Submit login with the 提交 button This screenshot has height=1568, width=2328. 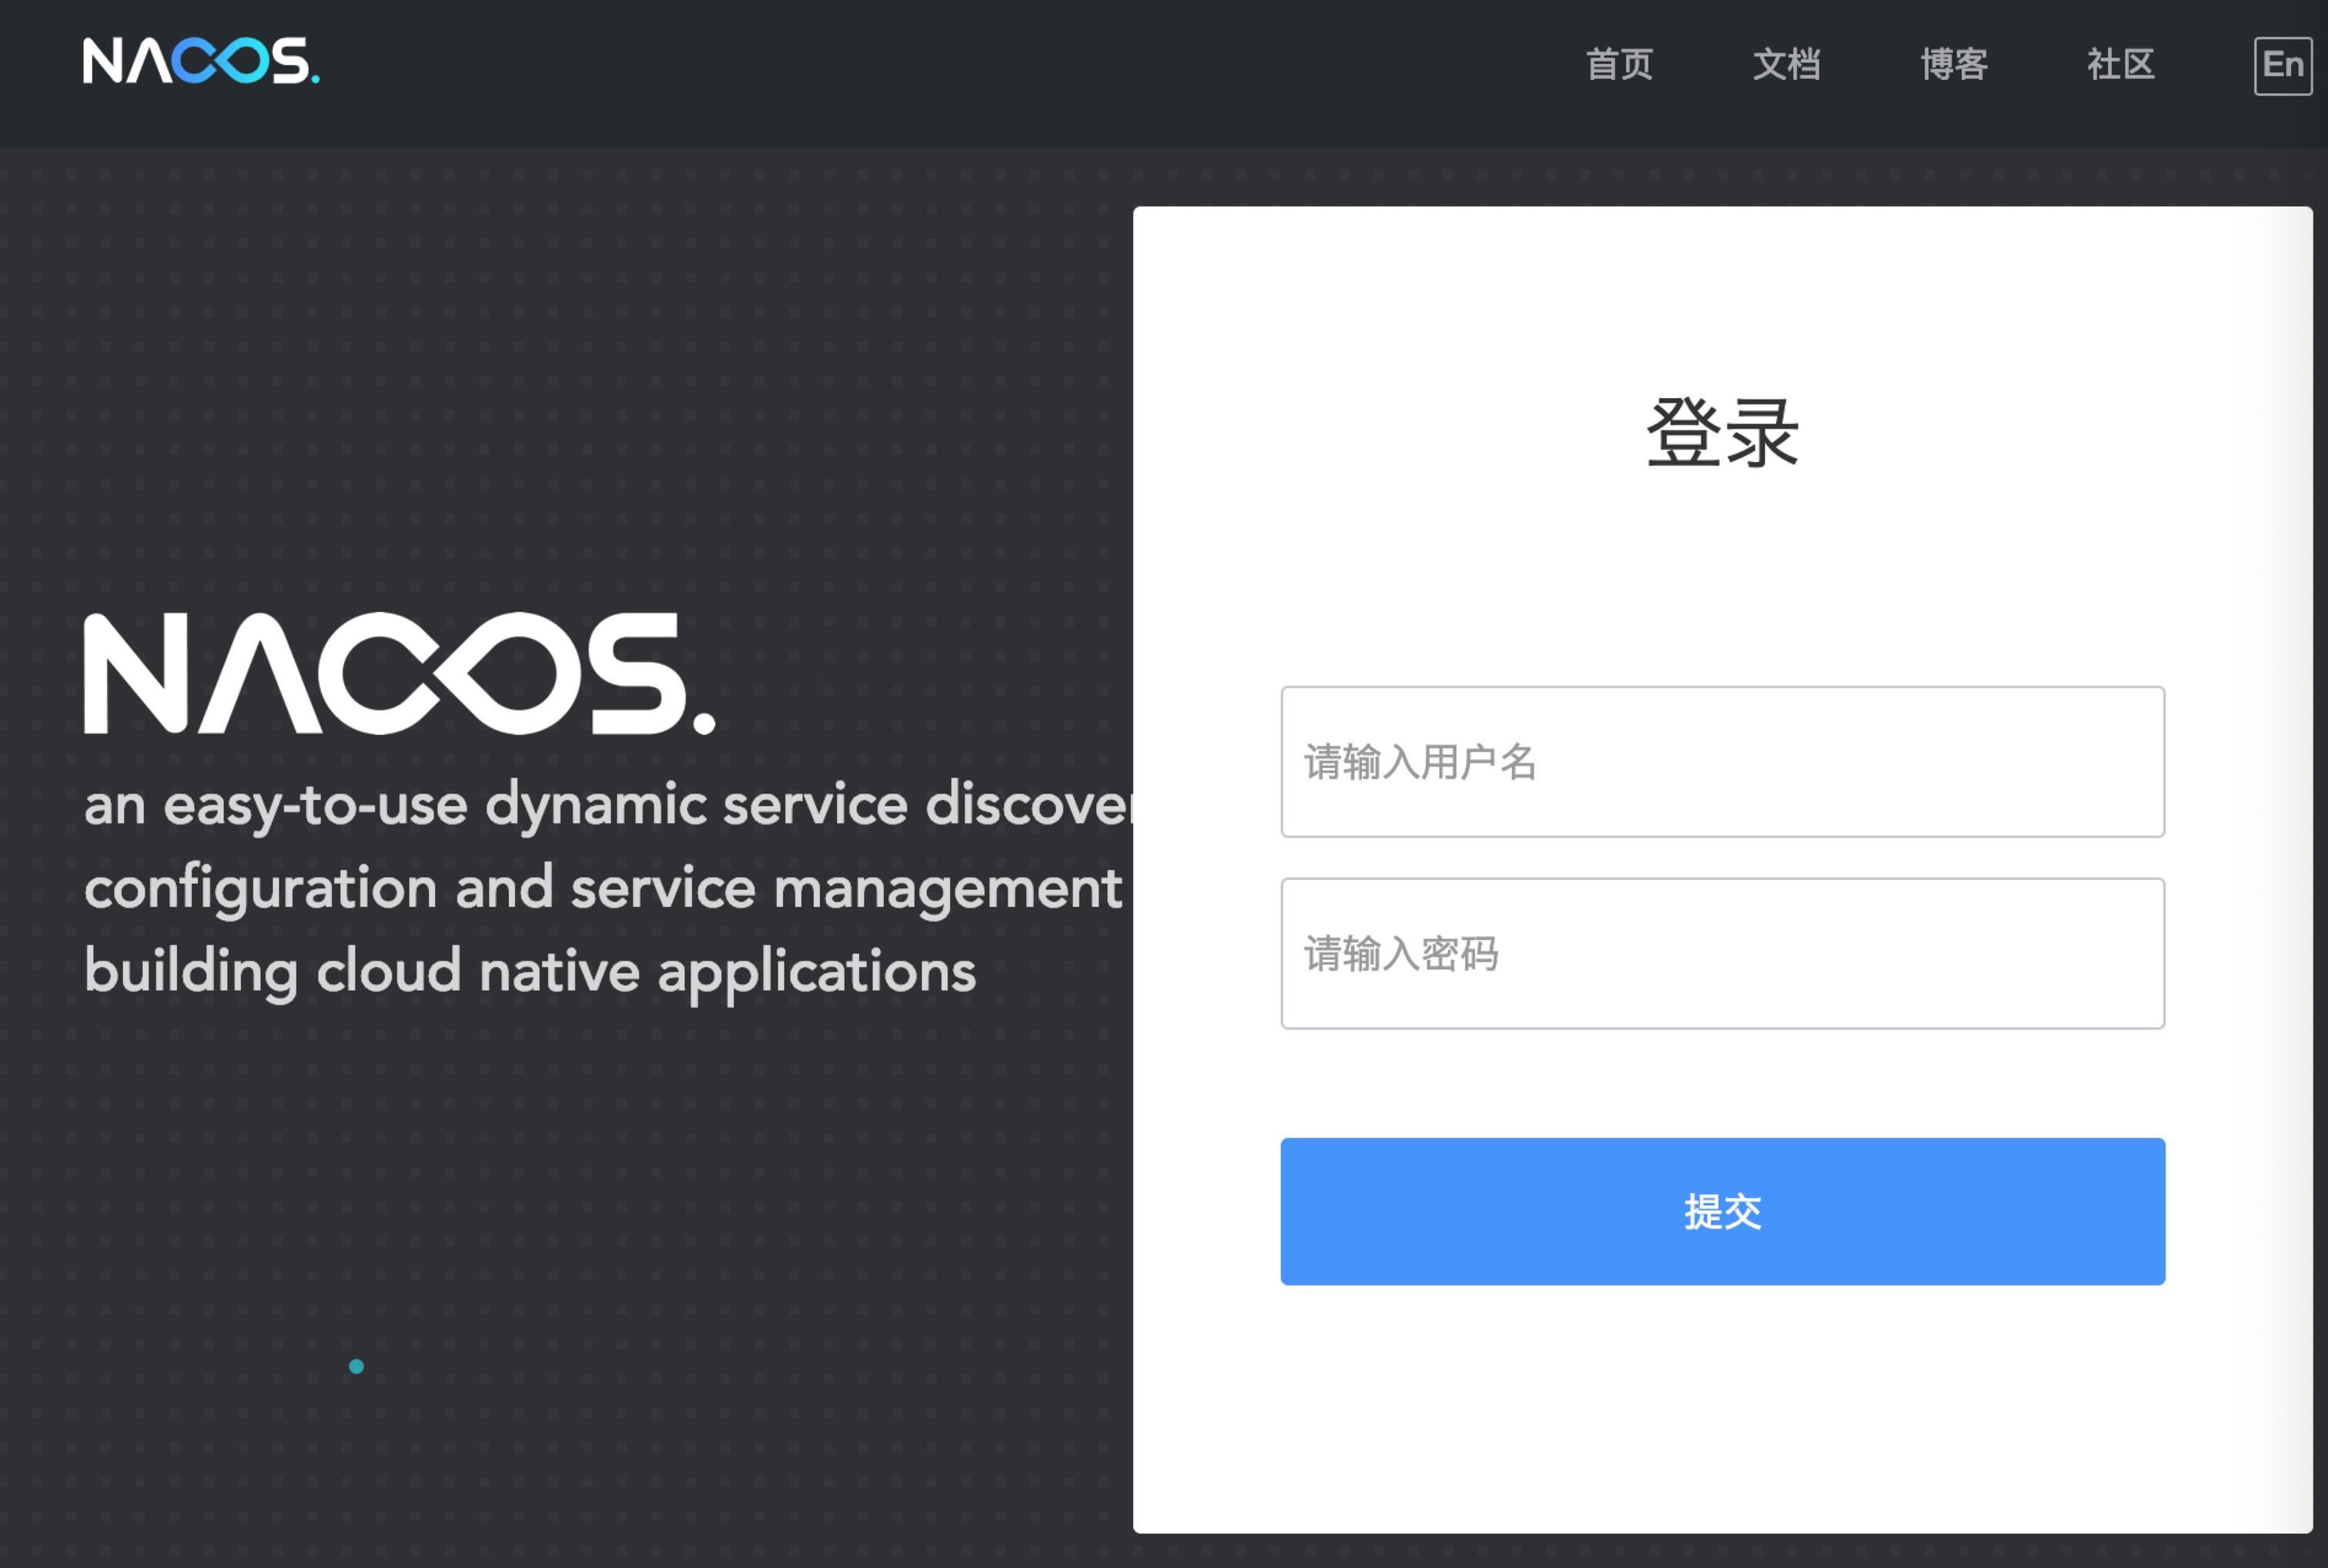1722,1211
